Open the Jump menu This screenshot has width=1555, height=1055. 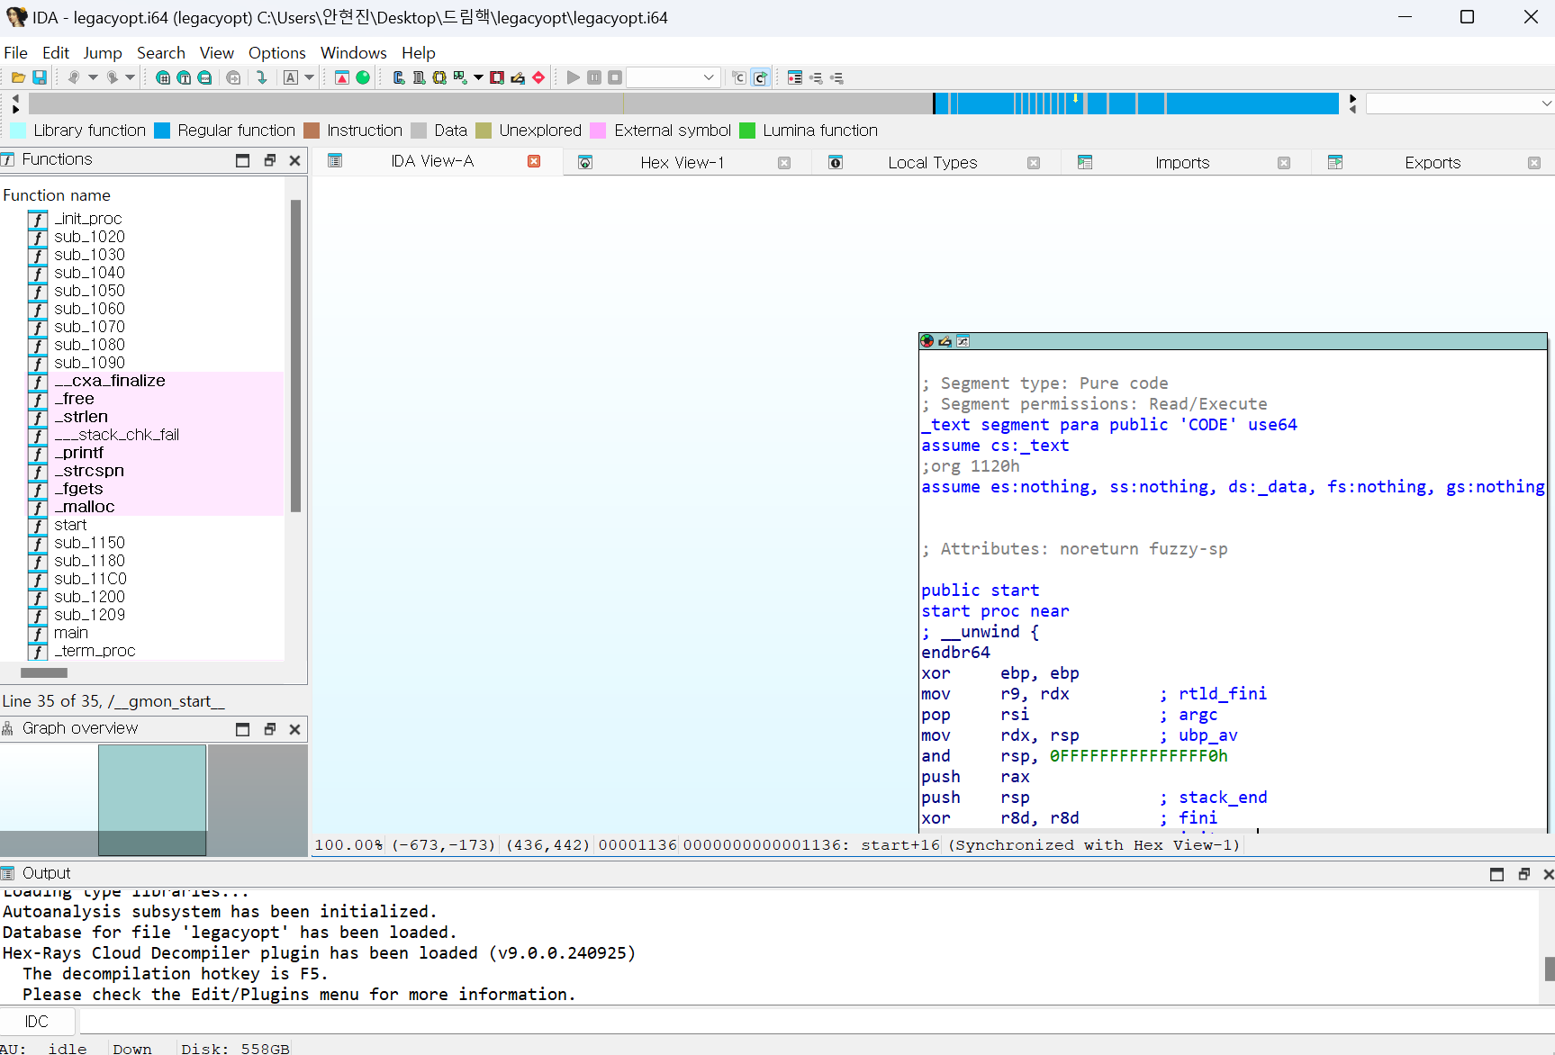(103, 53)
